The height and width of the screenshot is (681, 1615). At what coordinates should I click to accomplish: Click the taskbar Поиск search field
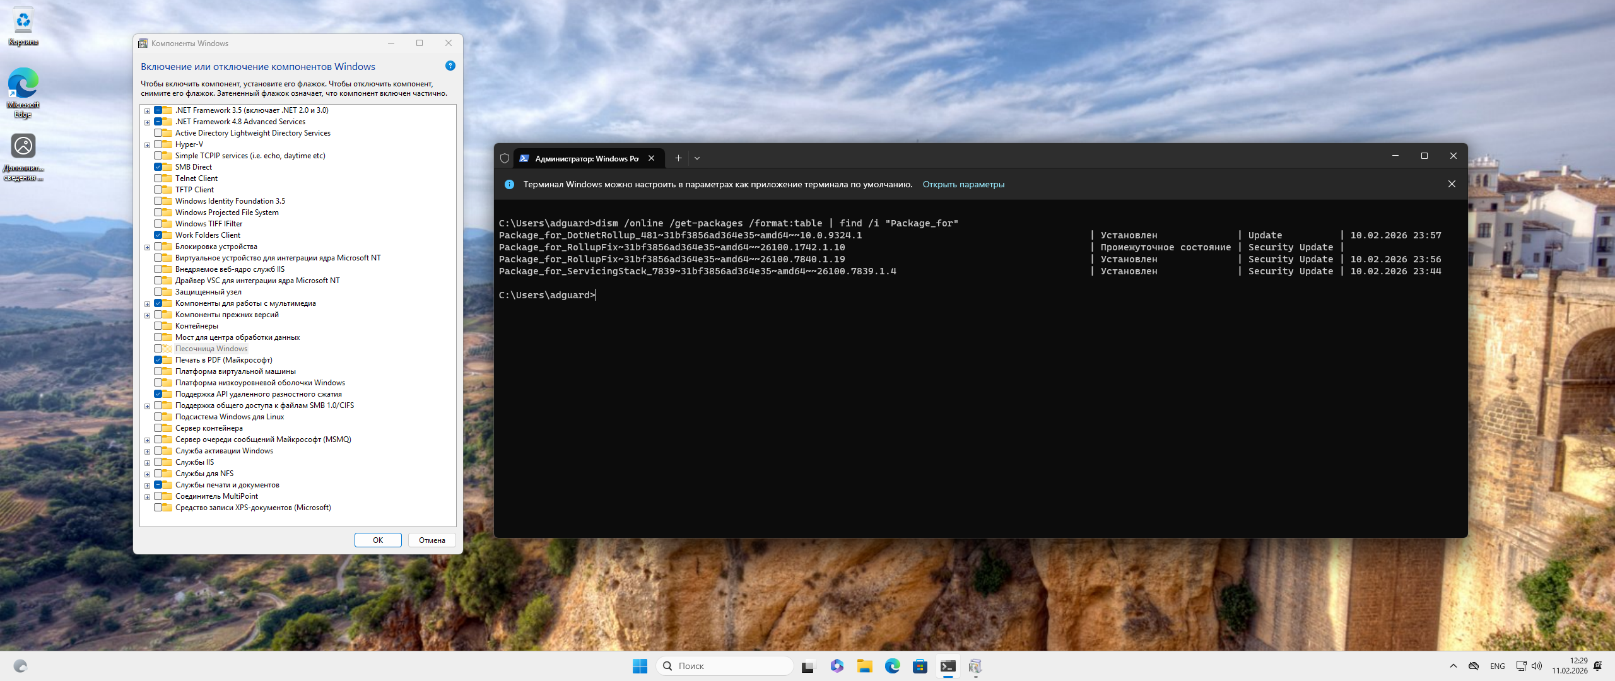click(725, 666)
